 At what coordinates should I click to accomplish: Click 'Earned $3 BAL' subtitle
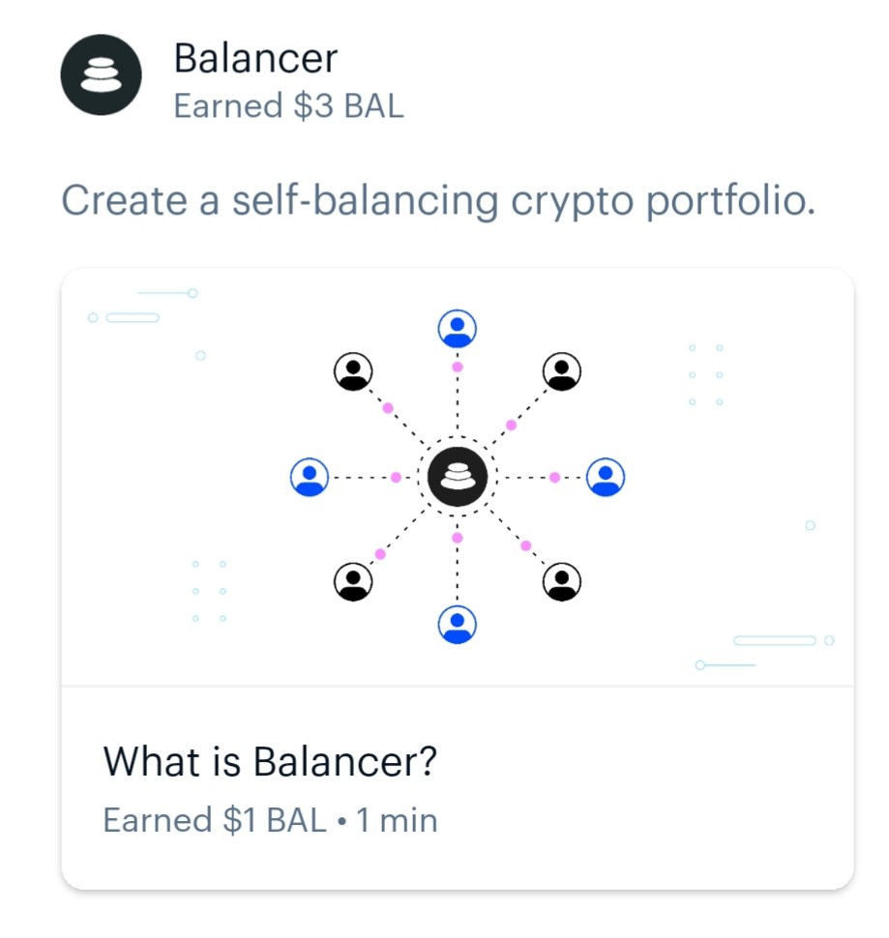point(288,106)
